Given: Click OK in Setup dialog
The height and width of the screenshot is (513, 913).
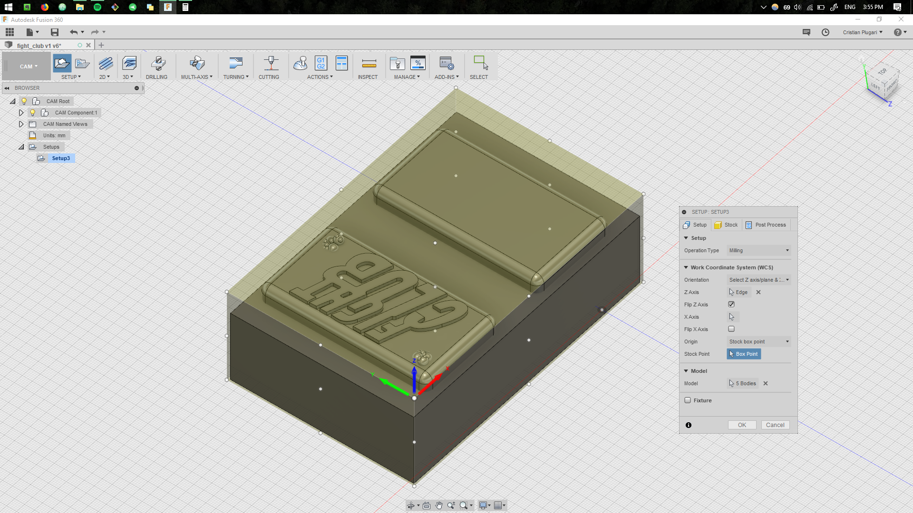Looking at the screenshot, I should point(742,425).
